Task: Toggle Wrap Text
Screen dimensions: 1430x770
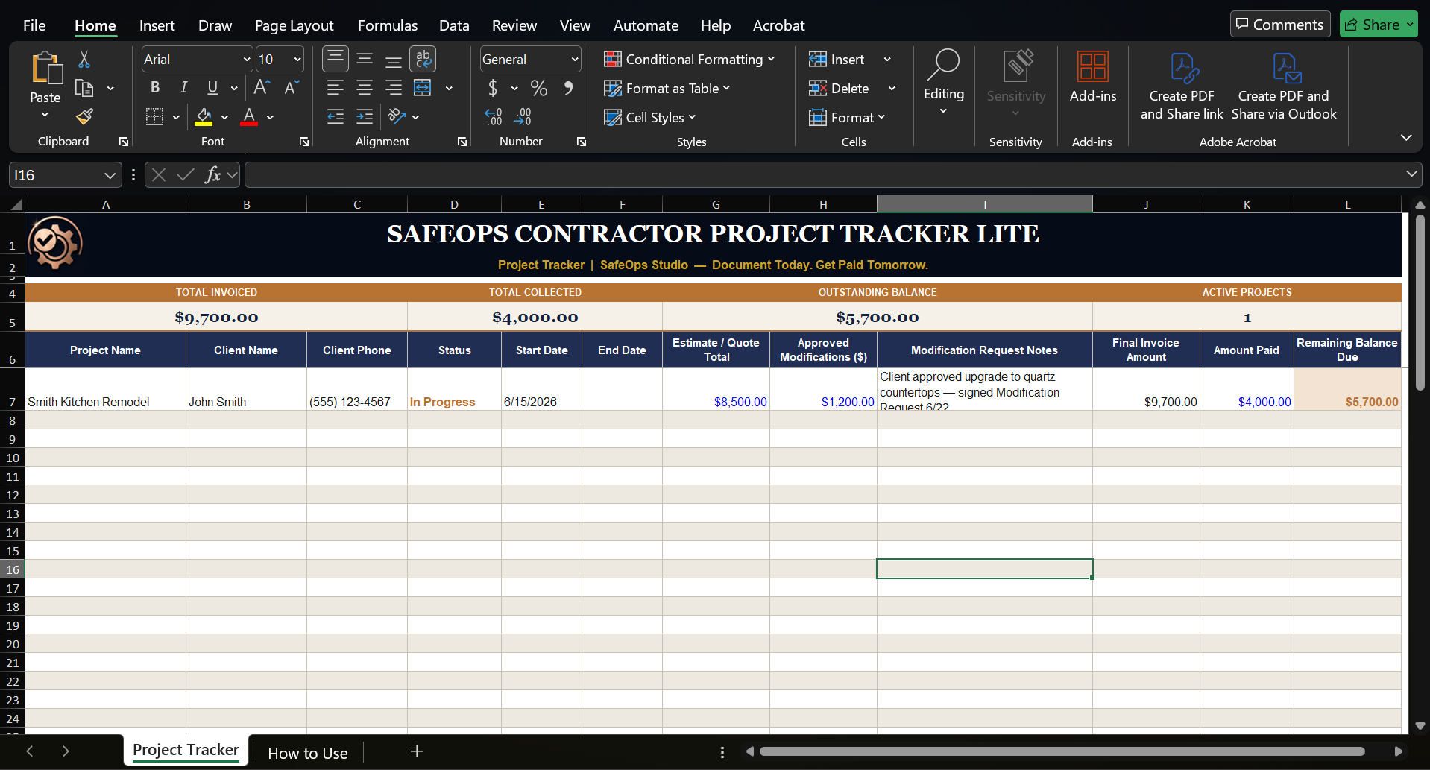Action: pos(423,59)
